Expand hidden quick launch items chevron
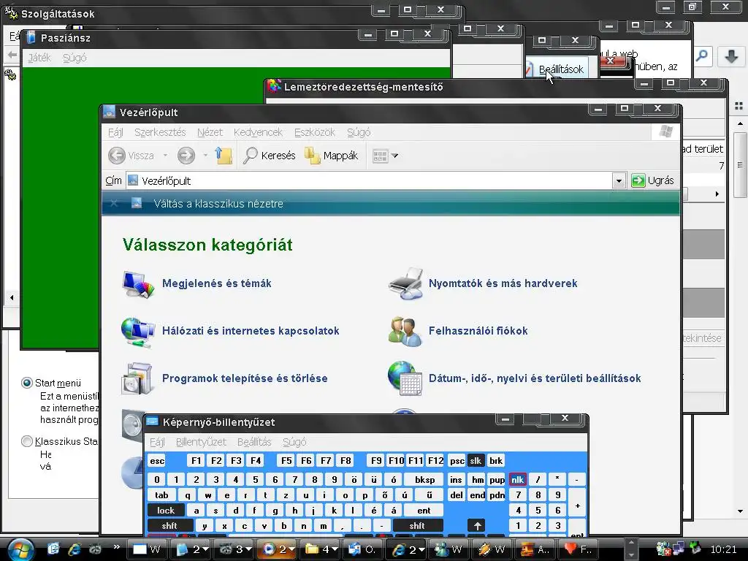This screenshot has height=561, width=748. pyautogui.click(x=116, y=546)
